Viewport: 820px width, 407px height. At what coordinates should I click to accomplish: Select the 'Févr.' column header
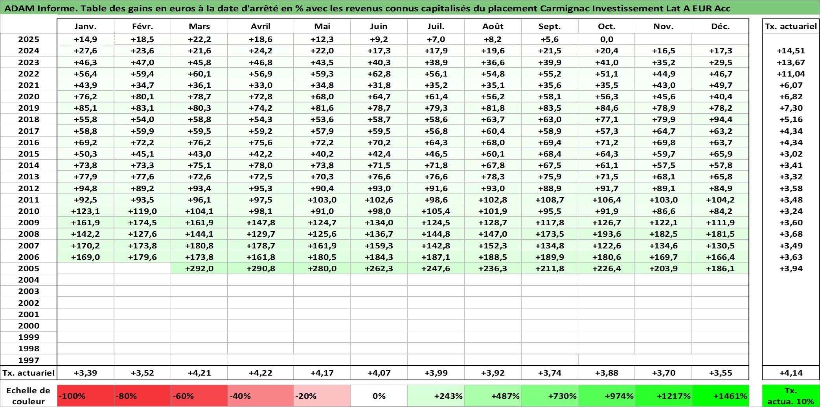click(x=142, y=26)
